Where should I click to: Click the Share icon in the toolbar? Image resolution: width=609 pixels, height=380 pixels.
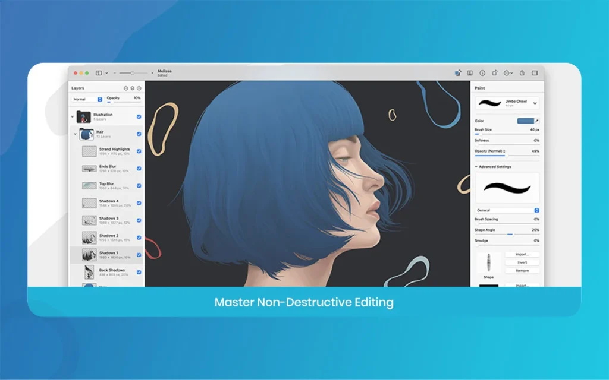522,73
